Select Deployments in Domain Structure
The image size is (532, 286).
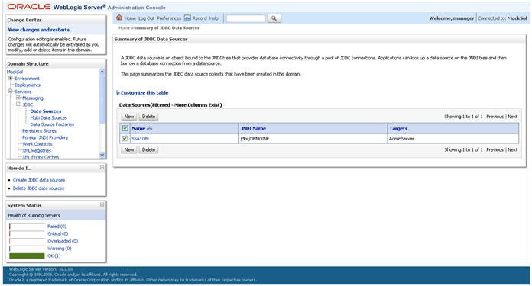coord(28,85)
